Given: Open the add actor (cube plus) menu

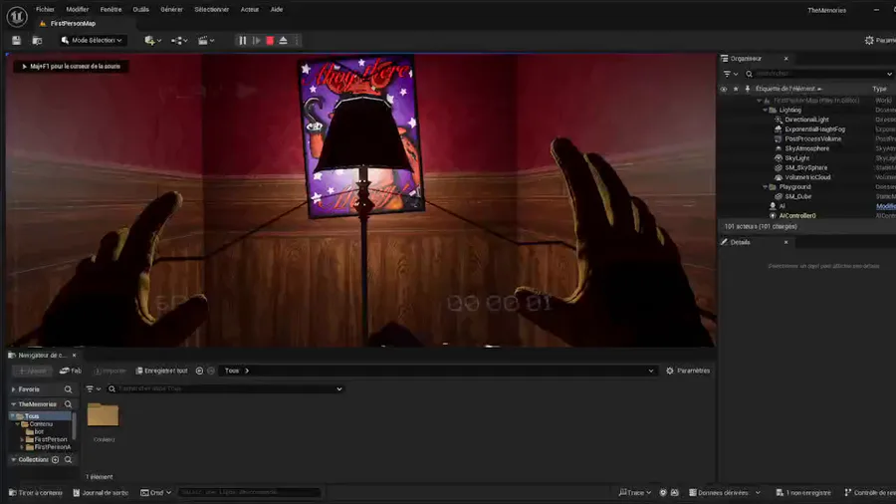Looking at the screenshot, I should pyautogui.click(x=152, y=41).
